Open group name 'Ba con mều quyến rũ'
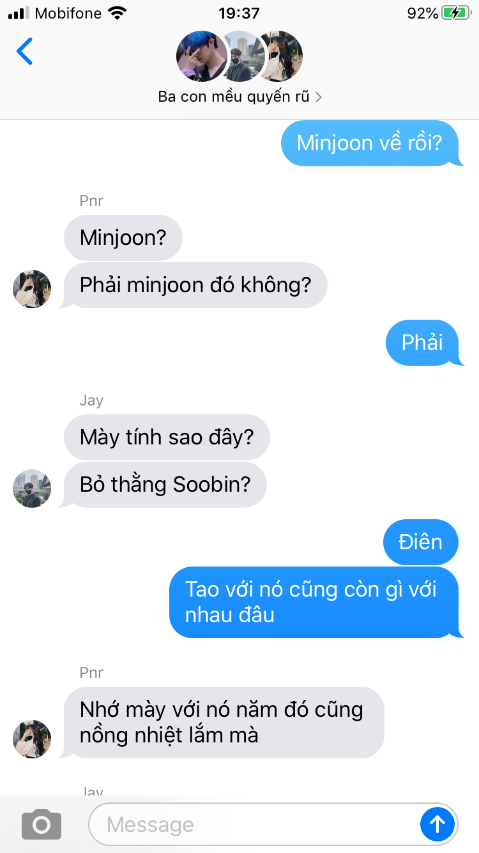The image size is (479, 853). coord(234,97)
